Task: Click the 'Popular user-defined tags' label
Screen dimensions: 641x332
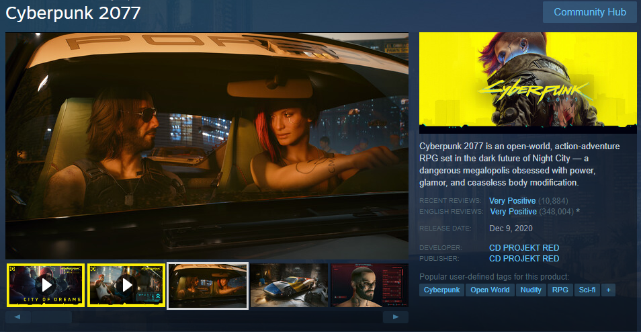Action: [495, 276]
